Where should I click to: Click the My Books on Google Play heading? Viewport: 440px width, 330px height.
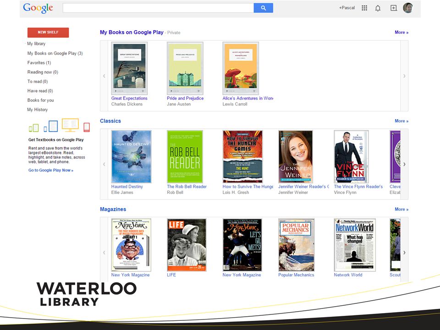click(x=132, y=32)
